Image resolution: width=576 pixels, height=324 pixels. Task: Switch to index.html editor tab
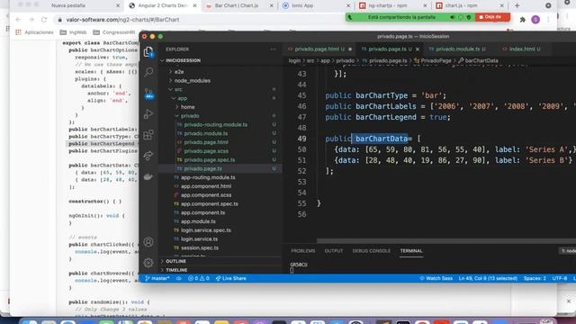click(x=524, y=49)
